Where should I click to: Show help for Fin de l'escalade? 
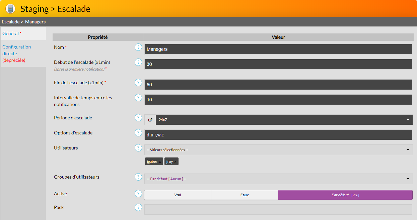[x=138, y=83]
